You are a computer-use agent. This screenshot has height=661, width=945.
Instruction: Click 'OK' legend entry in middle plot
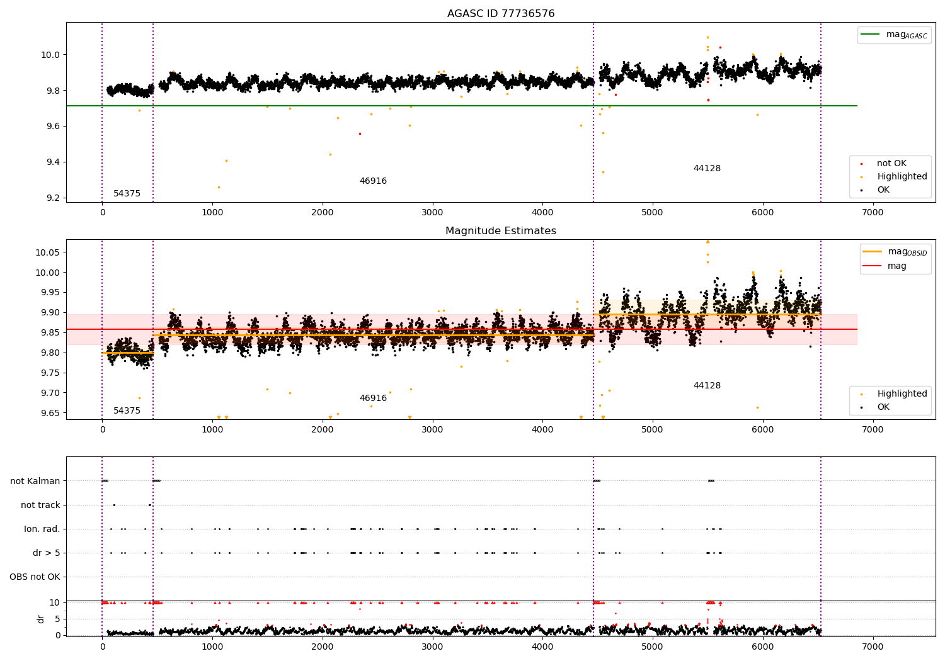[x=876, y=407]
